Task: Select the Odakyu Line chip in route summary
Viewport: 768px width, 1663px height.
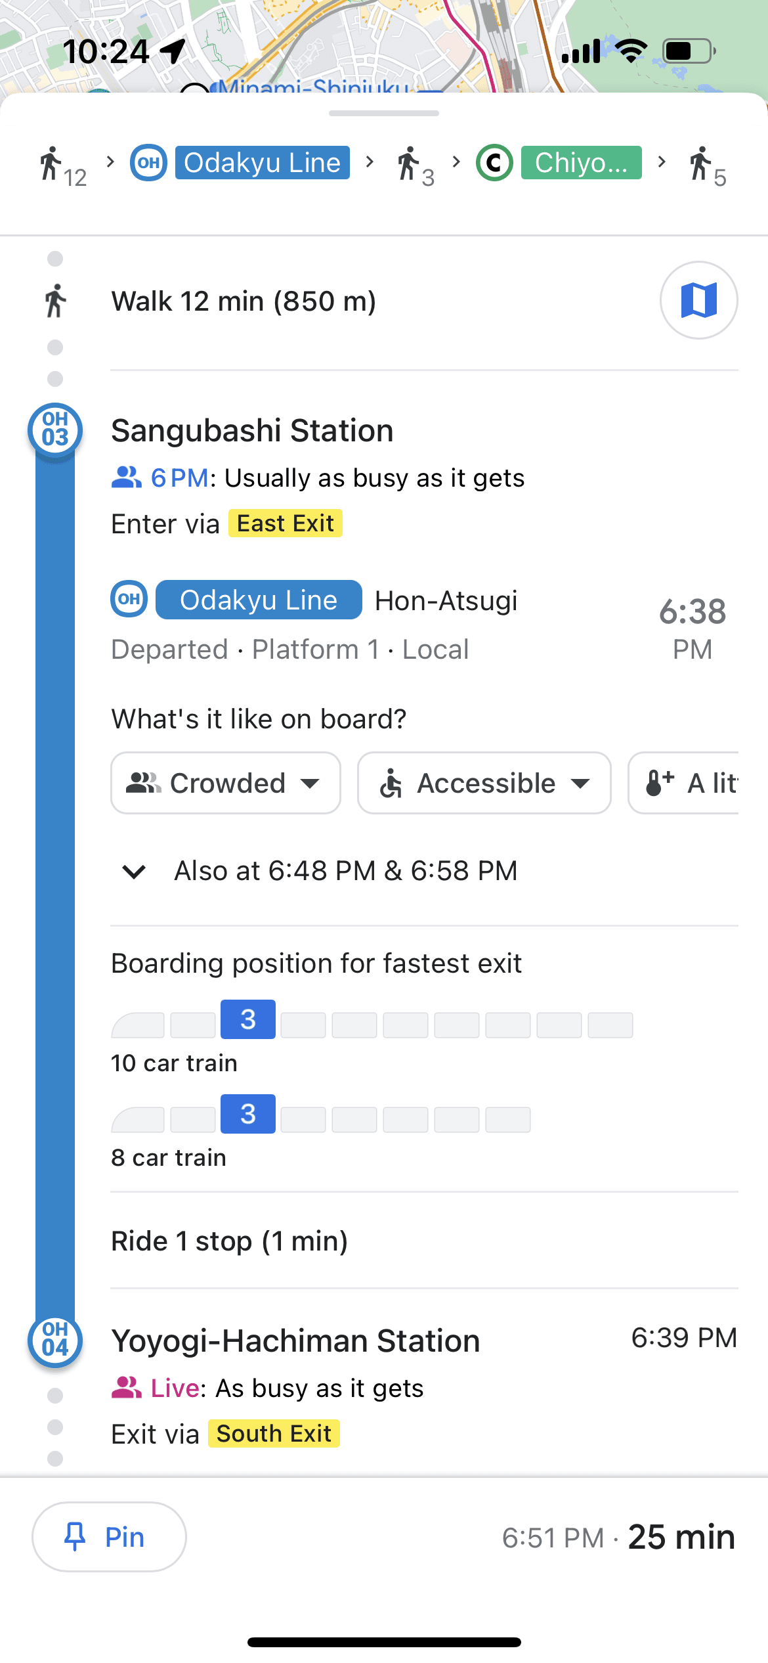Action: click(x=262, y=163)
